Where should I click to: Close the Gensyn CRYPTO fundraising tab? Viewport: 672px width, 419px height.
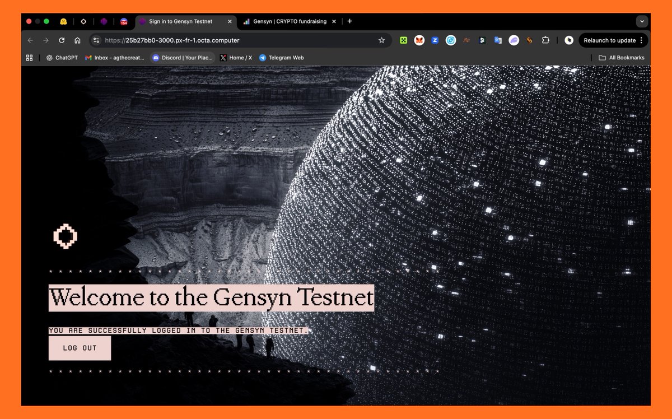(334, 21)
